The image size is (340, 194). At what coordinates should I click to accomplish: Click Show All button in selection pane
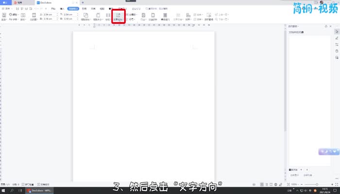293,175
